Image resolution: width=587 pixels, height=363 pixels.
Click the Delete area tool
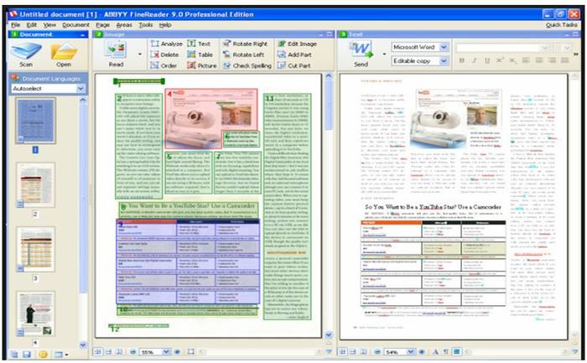164,54
